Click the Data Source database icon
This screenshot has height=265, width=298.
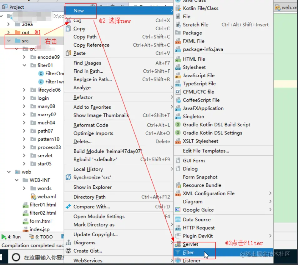(178, 219)
